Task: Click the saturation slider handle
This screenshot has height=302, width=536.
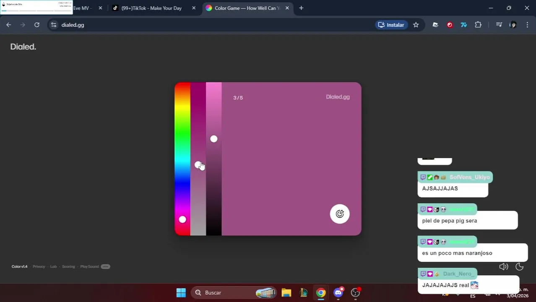Action: point(198,165)
